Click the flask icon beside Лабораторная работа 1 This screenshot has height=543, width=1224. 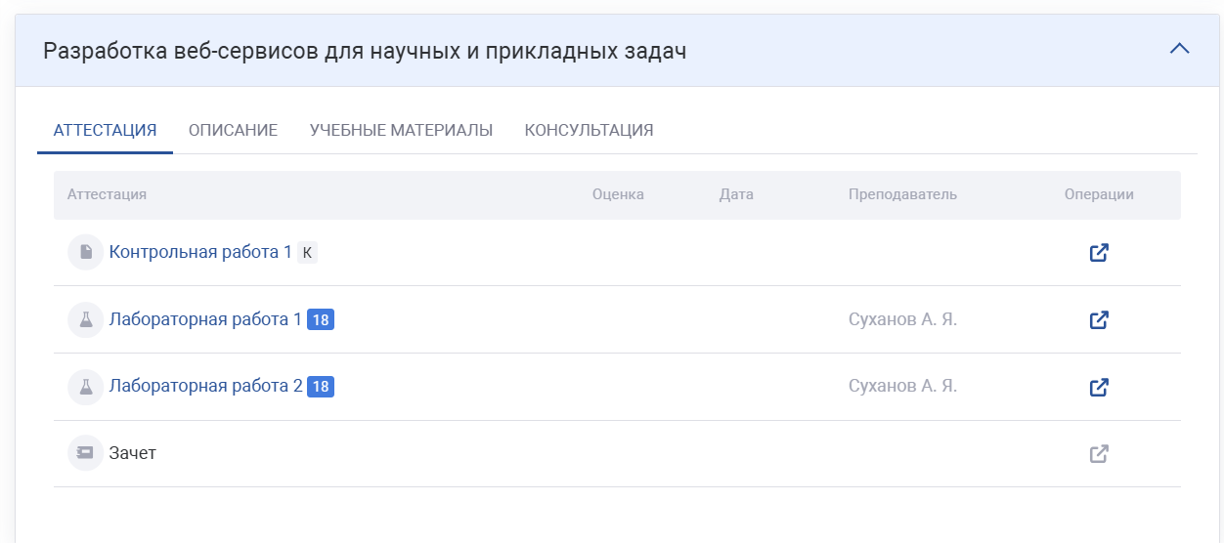pyautogui.click(x=86, y=320)
